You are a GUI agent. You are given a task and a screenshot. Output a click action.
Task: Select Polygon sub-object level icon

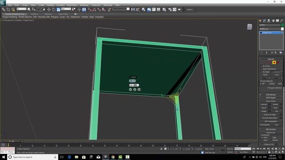click(x=274, y=63)
